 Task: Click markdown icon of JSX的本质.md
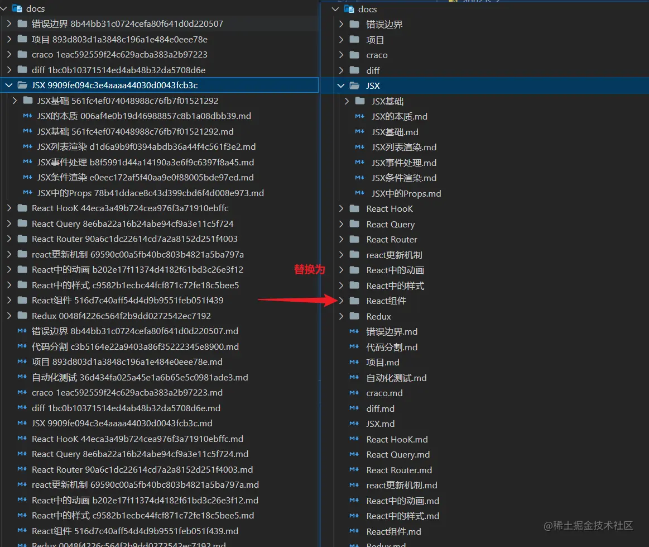coord(360,116)
